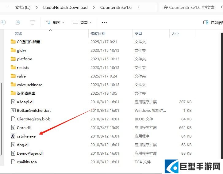Sort by 大小 column header
This screenshot has height=174, width=223.
175,33
